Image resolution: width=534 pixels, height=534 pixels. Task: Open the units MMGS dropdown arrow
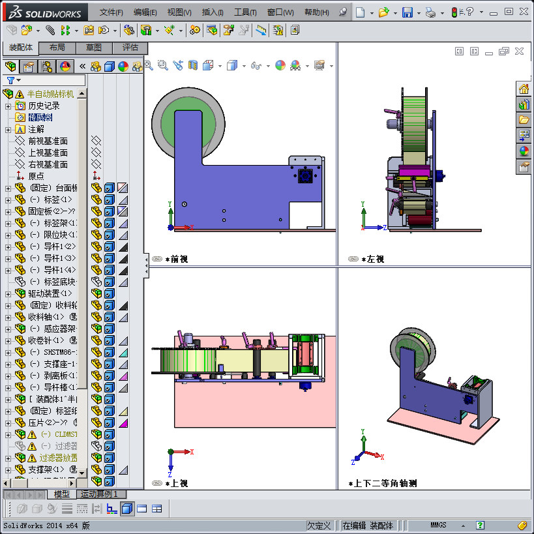(463, 526)
